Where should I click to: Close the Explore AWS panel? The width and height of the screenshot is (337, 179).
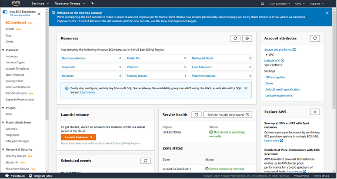(x=315, y=112)
